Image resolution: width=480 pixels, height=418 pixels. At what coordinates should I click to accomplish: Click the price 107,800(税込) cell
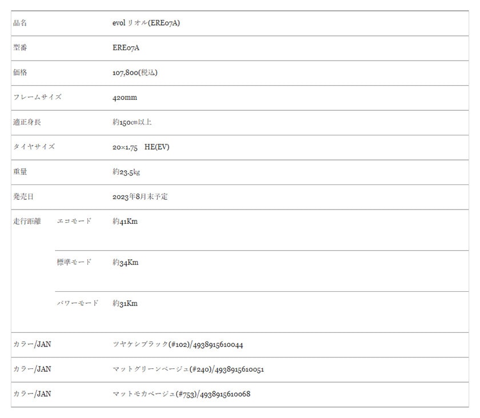(135, 73)
